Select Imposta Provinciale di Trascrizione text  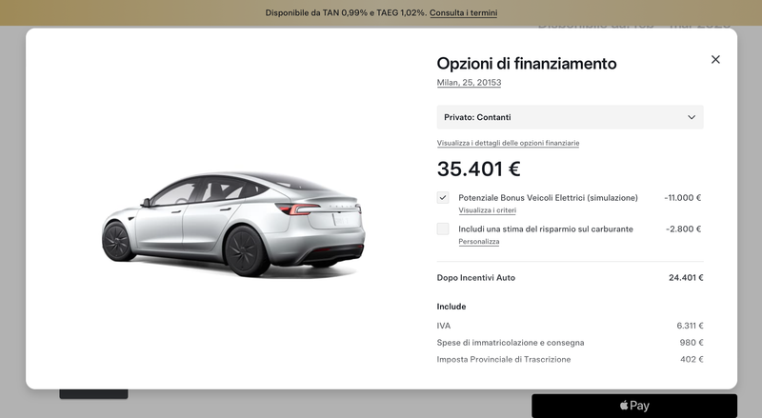click(504, 360)
